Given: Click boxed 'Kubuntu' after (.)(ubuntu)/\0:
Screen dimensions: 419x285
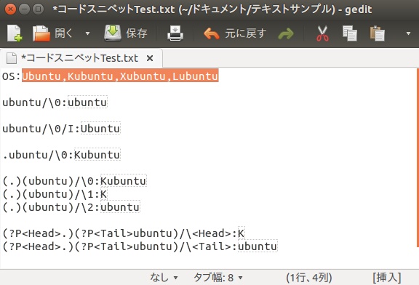Looking at the screenshot, I should click(x=124, y=180).
